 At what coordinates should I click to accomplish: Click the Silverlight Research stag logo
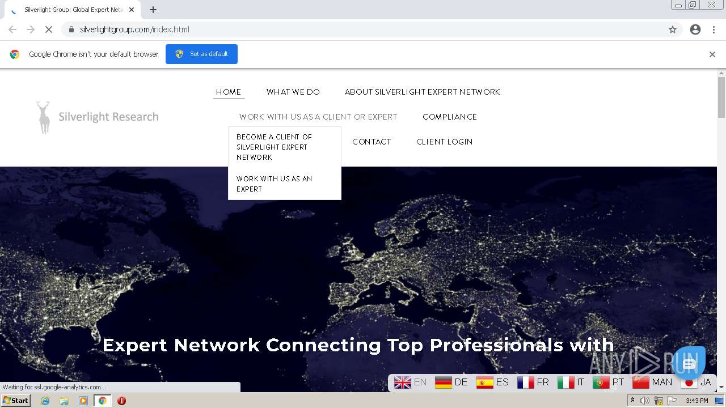point(98,117)
